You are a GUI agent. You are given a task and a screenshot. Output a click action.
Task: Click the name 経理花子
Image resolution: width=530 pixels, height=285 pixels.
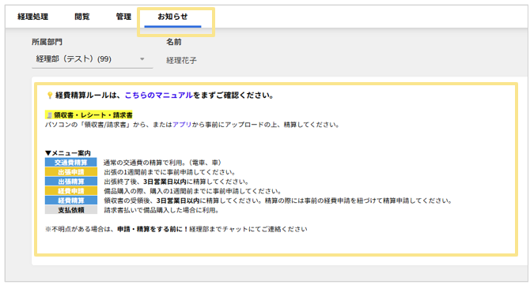181,60
